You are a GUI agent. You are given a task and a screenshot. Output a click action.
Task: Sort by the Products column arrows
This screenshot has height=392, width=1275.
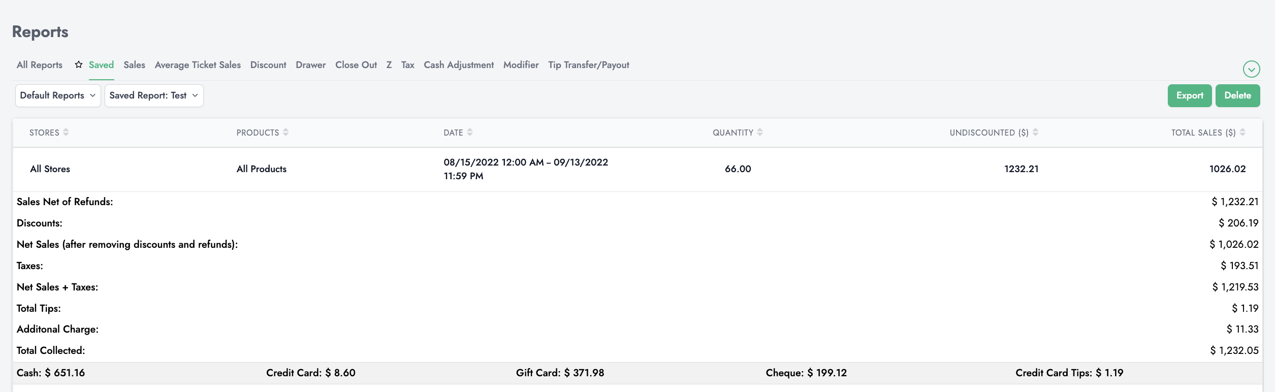[286, 133]
